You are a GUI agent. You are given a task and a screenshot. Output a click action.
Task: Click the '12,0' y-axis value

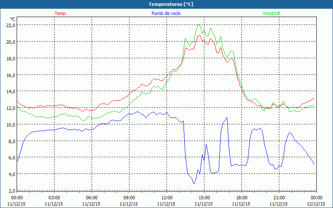point(11,108)
